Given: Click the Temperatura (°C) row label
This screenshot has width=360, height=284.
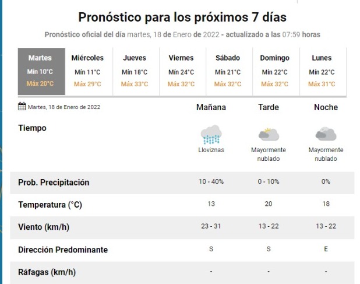Looking at the screenshot, I should coord(51,205).
